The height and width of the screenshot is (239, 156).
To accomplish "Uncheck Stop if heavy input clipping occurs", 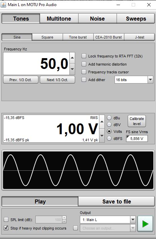I will point(6,228).
